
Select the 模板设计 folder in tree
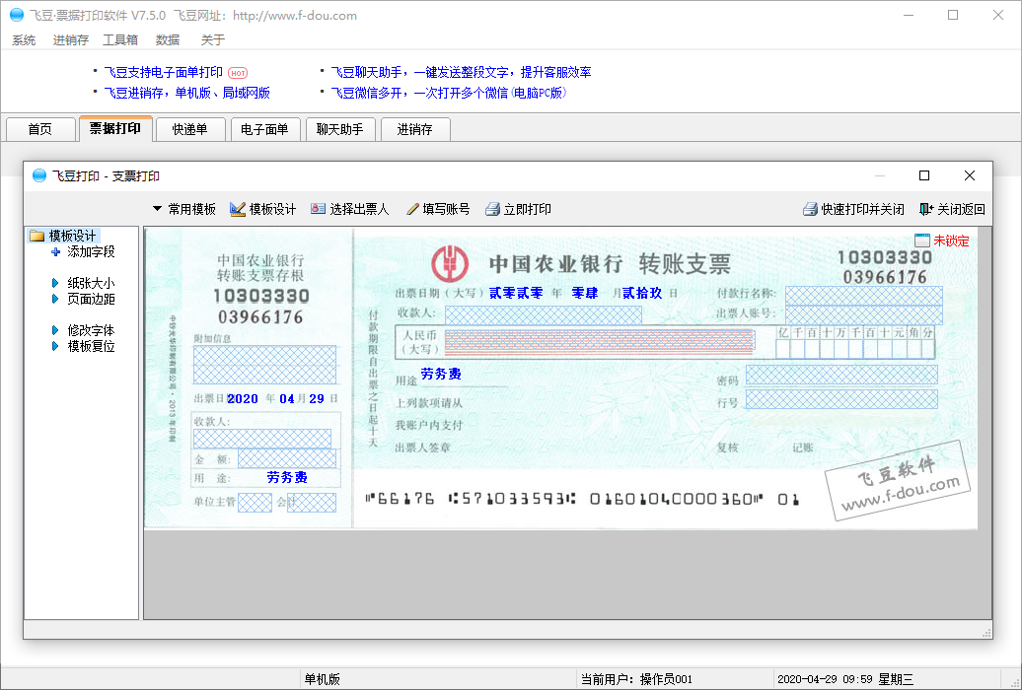click(64, 236)
